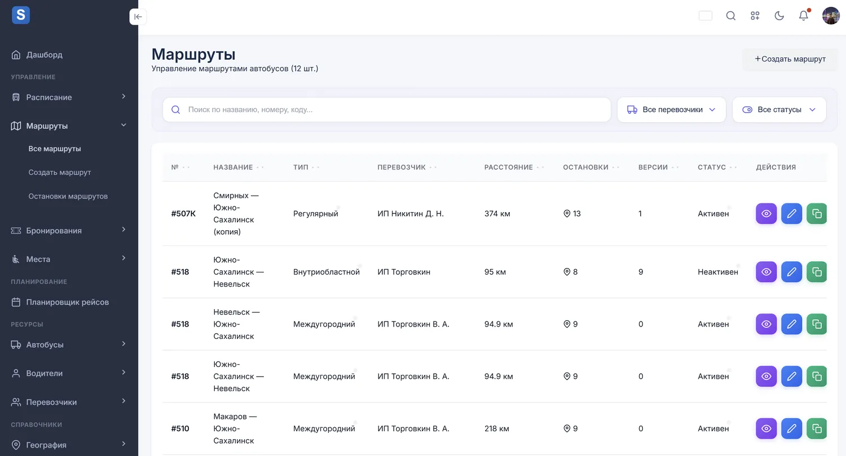This screenshot has width=846, height=456.
Task: Open the apps grid icon in header
Action: tap(755, 16)
